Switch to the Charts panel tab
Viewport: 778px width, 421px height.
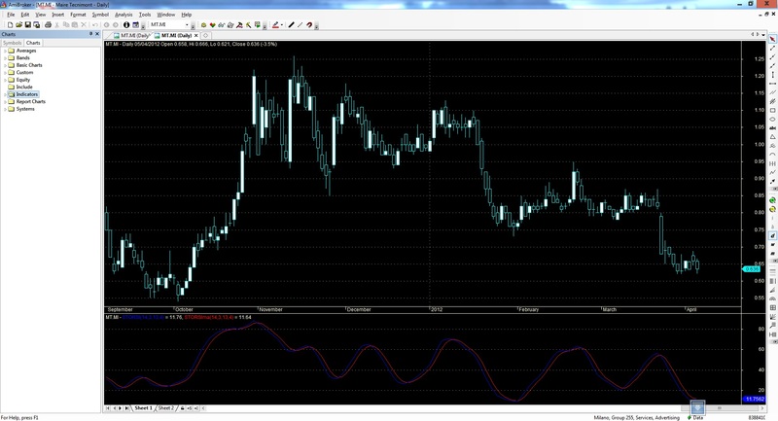pos(33,43)
